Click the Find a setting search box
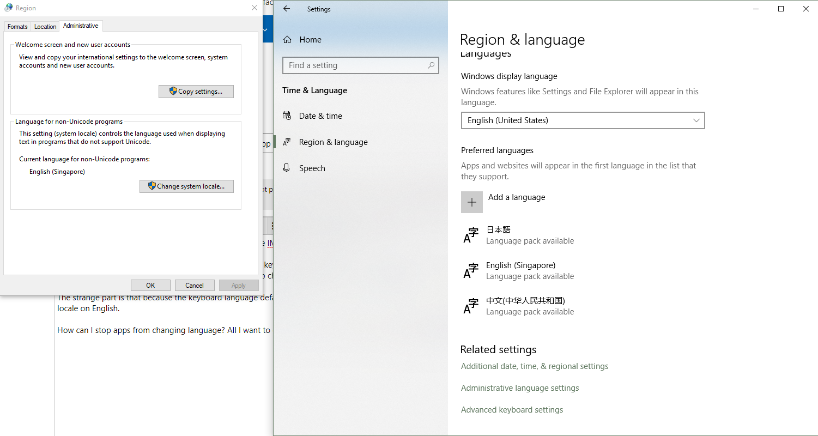The image size is (818, 436). (x=361, y=65)
